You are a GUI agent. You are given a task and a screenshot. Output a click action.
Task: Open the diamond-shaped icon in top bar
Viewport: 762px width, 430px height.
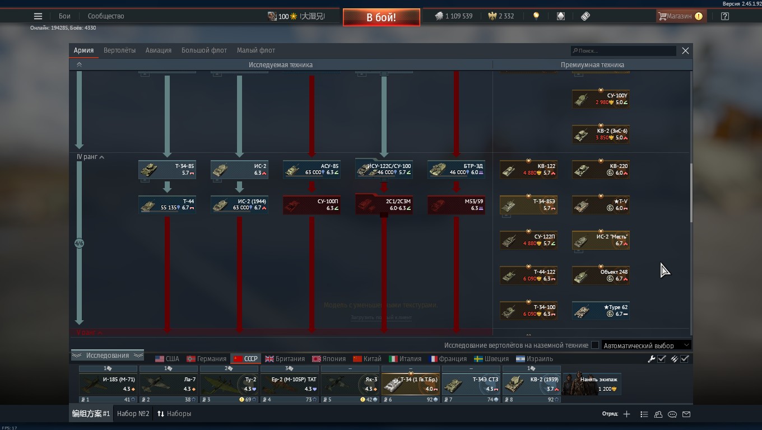pos(561,16)
